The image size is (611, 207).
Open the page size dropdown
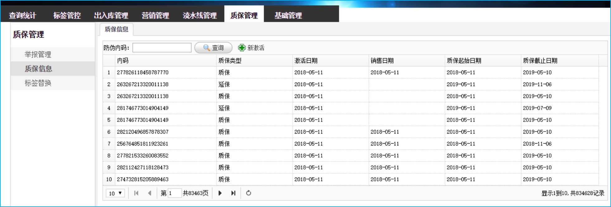coord(115,193)
